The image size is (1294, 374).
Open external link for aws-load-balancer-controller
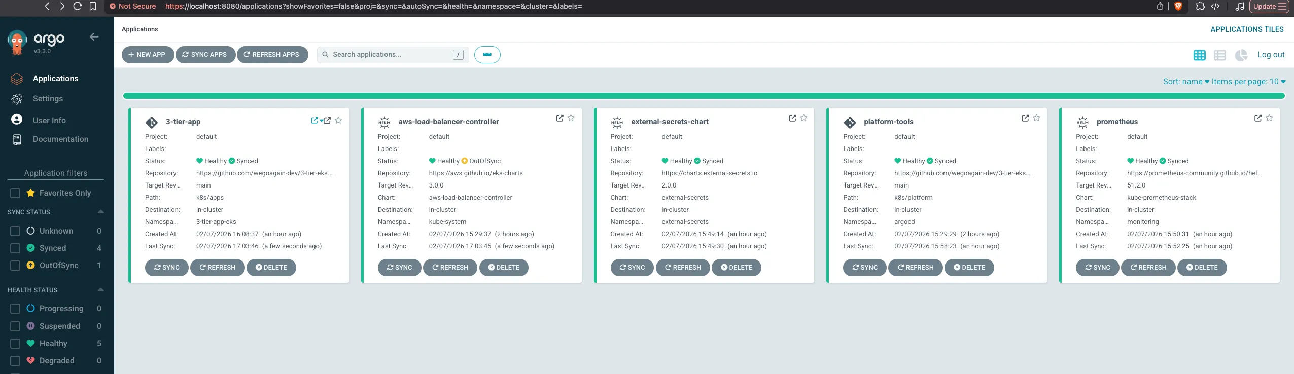pyautogui.click(x=559, y=118)
